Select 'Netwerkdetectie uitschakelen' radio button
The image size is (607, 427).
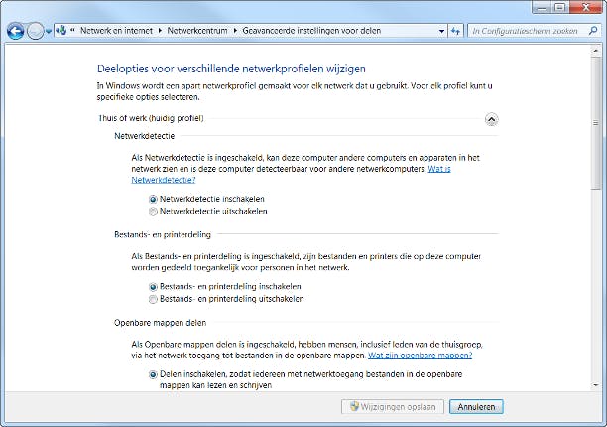coord(153,212)
